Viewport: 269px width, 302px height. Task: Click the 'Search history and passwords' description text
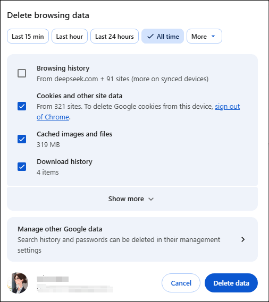pos(119,245)
